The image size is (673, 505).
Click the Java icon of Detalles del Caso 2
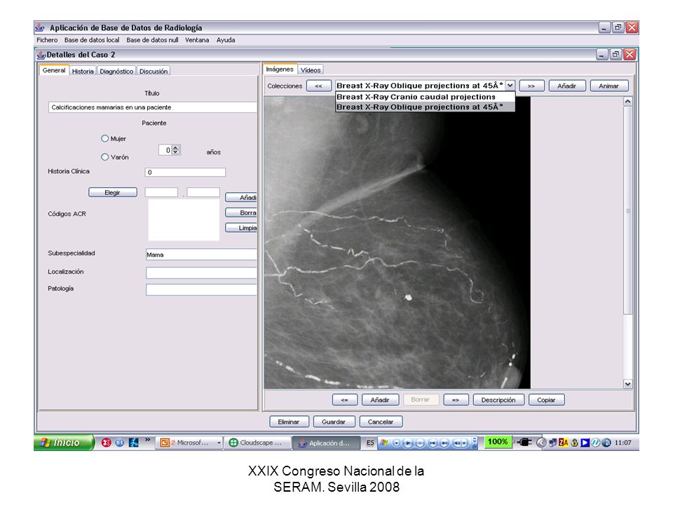tap(41, 55)
